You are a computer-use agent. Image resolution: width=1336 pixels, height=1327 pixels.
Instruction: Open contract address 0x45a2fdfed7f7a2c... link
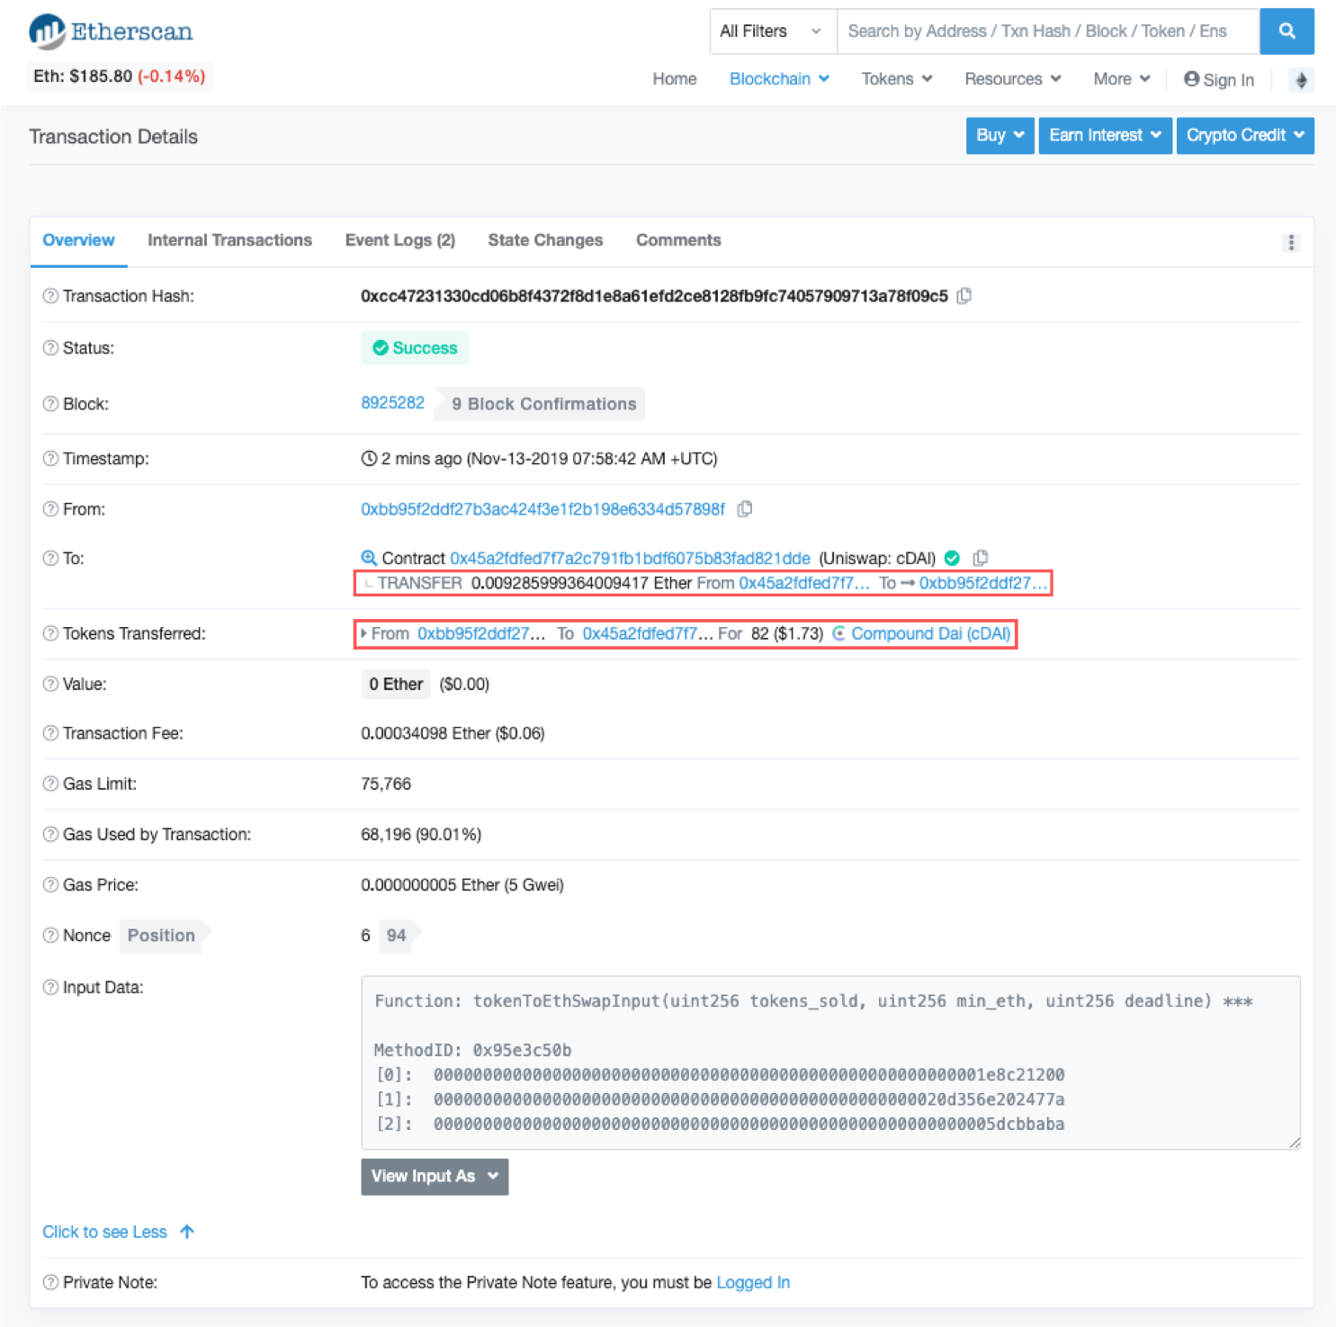630,559
